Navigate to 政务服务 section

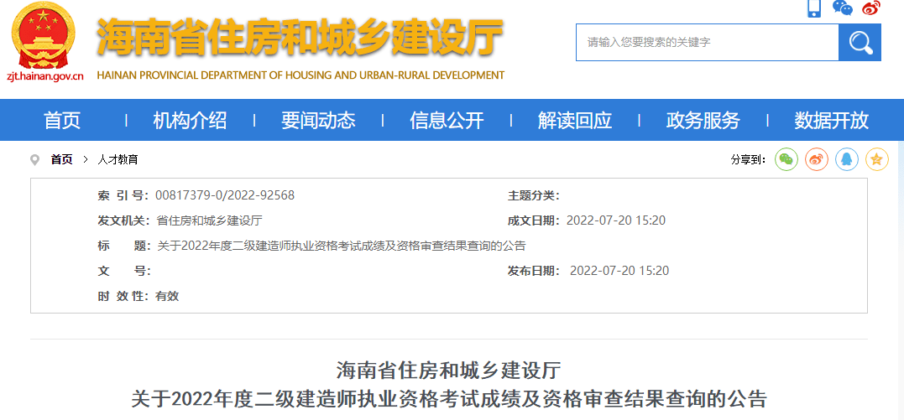703,121
